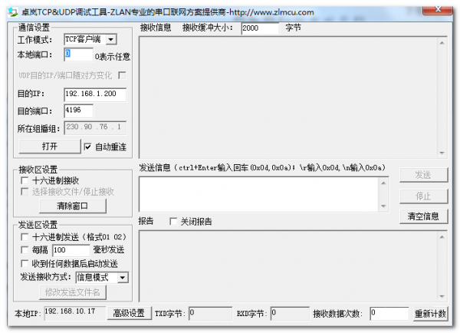Click the 接收数据次数 field
460x333 pixels.
pos(389,313)
